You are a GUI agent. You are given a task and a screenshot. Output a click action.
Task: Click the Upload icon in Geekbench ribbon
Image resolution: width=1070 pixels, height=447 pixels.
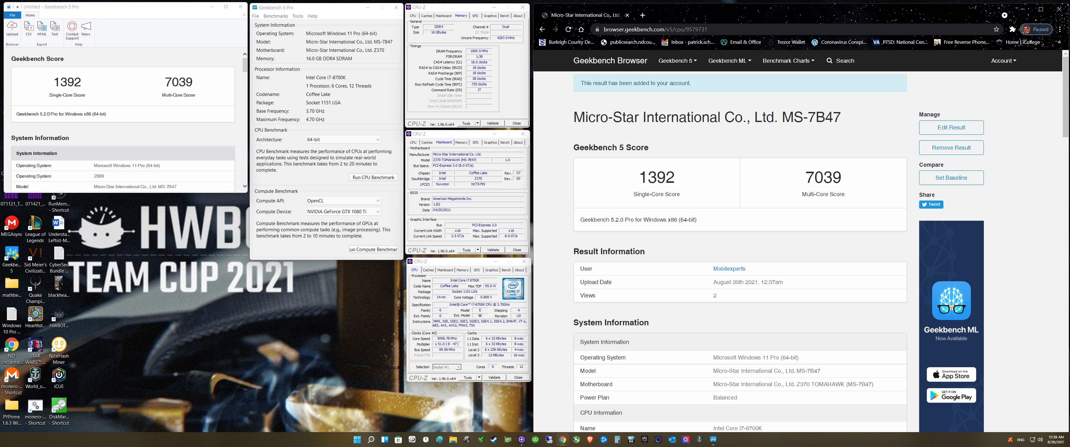[12, 29]
